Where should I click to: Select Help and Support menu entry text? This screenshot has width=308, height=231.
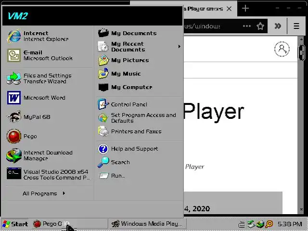135,149
